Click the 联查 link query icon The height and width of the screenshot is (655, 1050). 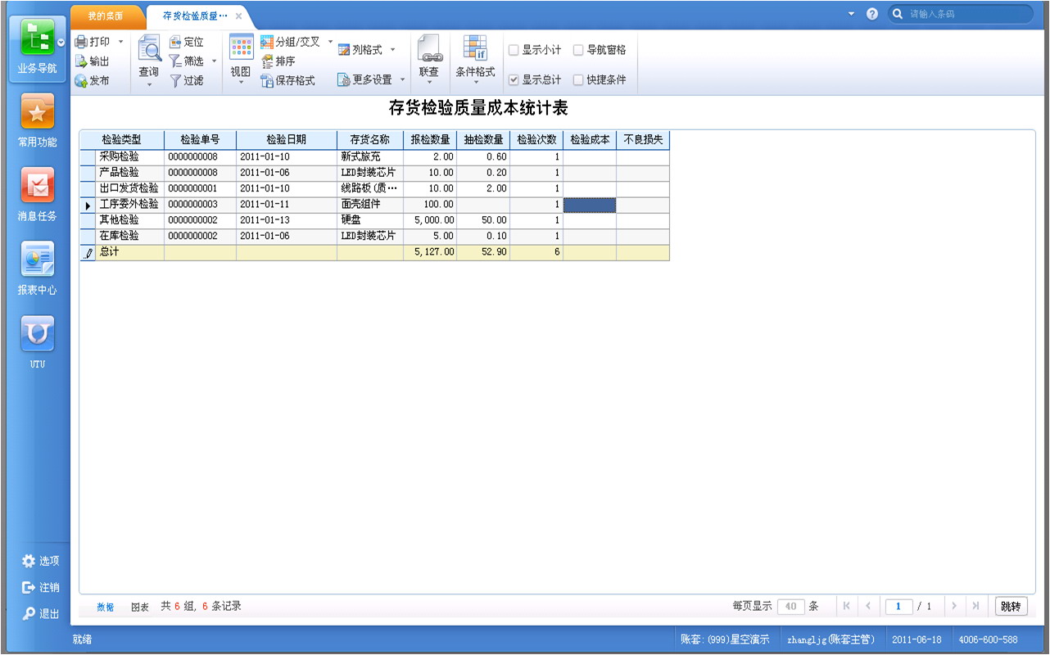pos(429,48)
